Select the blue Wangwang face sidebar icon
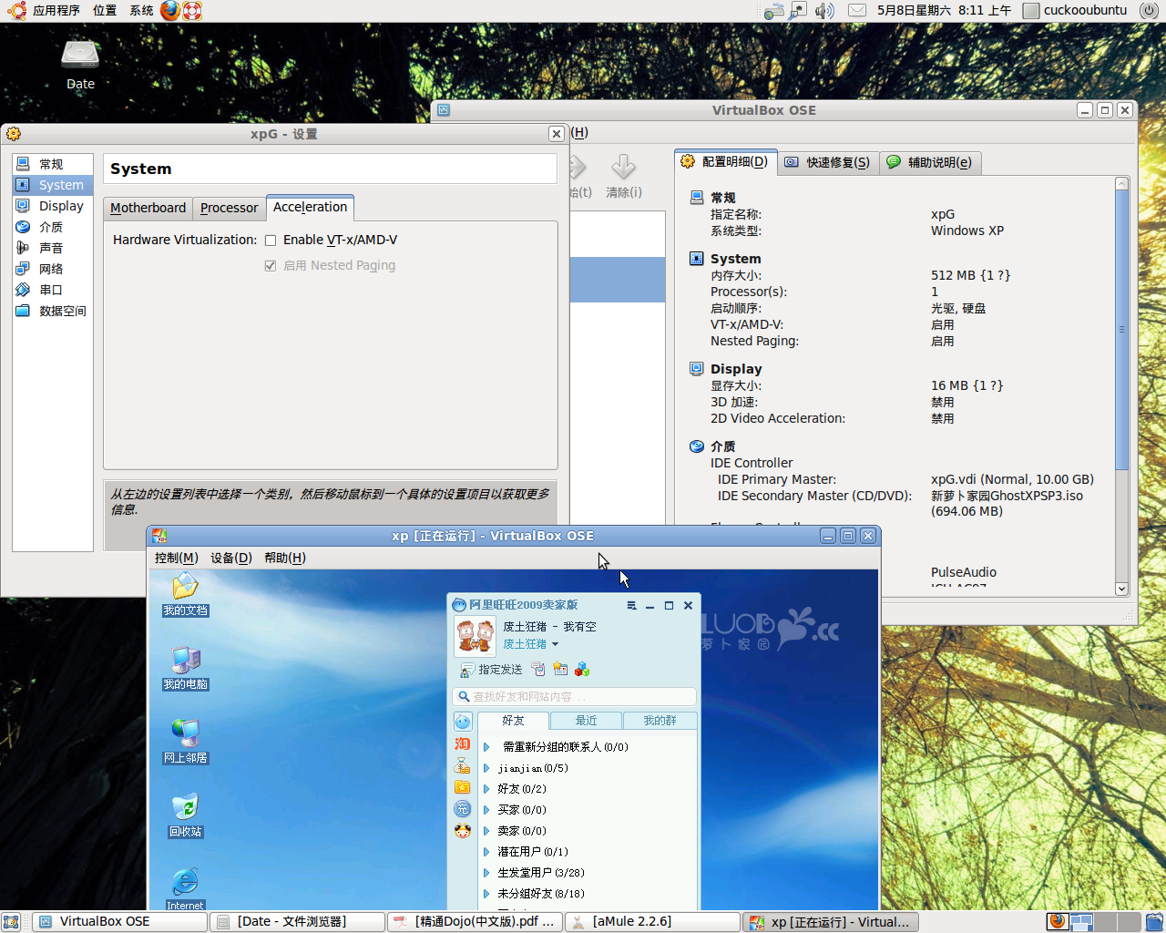 click(463, 722)
